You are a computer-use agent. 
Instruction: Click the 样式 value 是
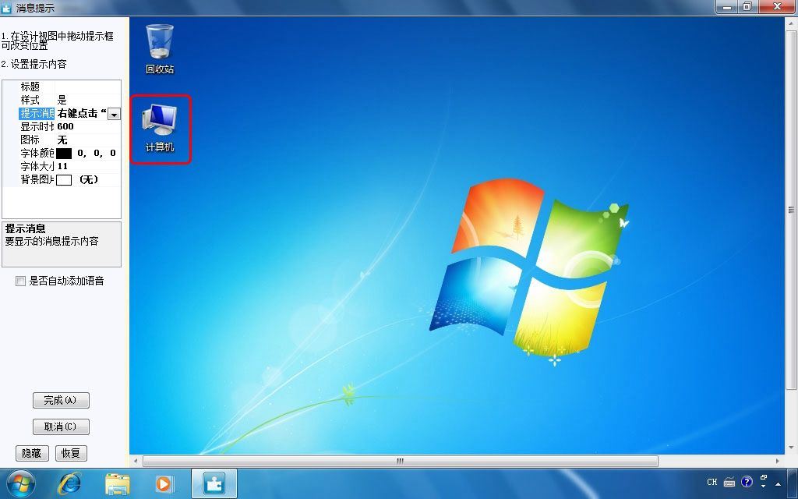coord(62,101)
